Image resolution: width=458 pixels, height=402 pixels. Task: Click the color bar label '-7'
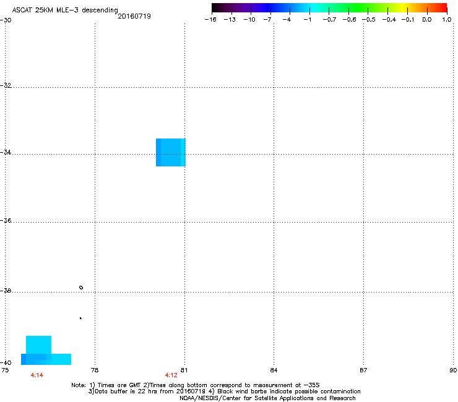click(267, 20)
